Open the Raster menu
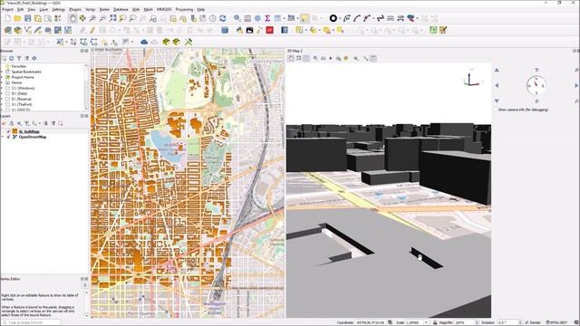 tap(105, 9)
